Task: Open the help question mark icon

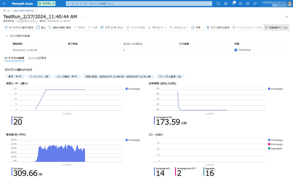Action: point(248,4)
